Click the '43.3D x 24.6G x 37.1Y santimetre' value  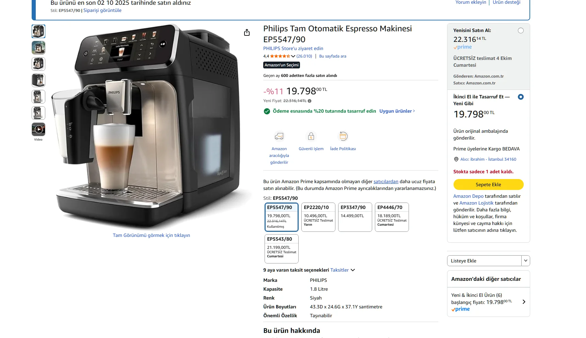346,307
